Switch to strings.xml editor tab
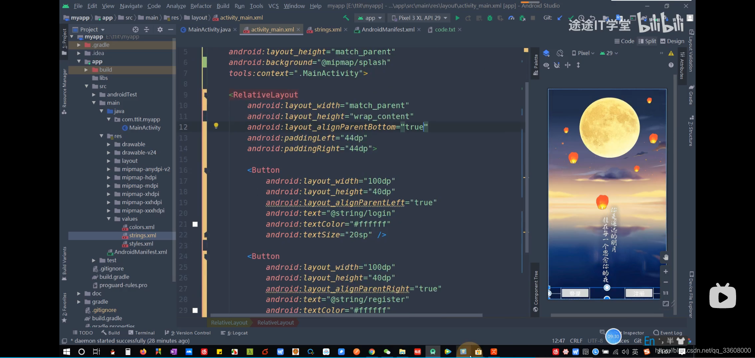755x358 pixels. (328, 30)
